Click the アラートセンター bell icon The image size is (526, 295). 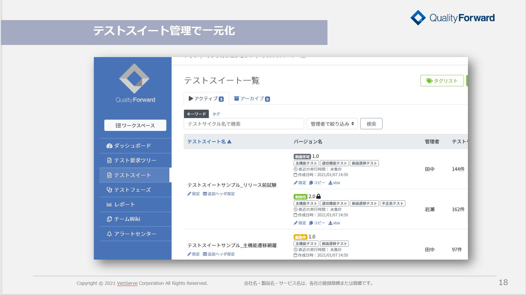[x=109, y=234]
